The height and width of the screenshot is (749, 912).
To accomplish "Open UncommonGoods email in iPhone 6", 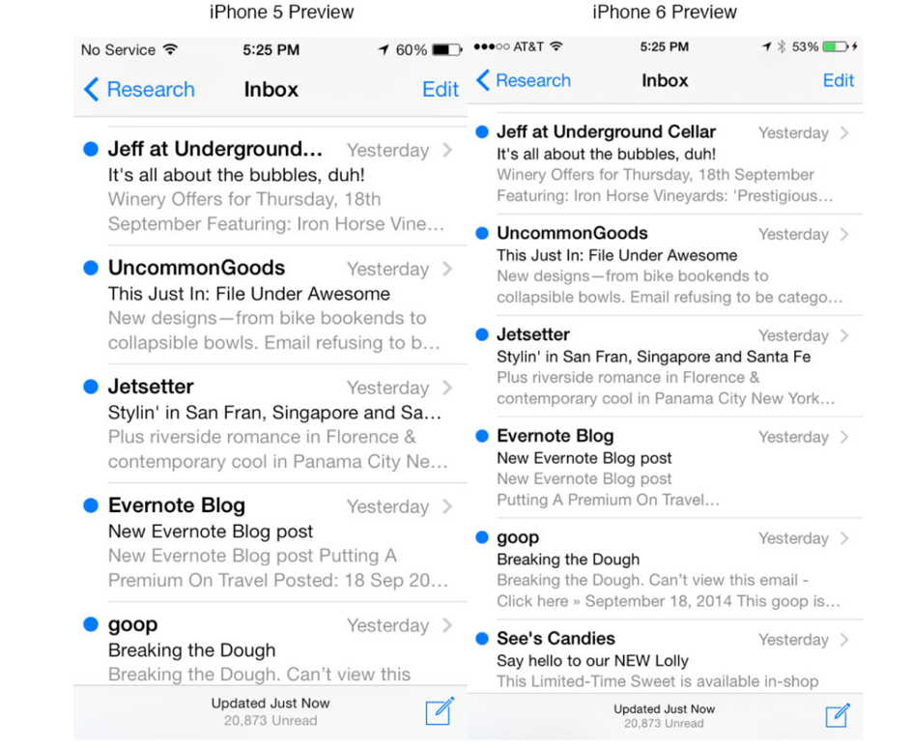I will (x=665, y=265).
